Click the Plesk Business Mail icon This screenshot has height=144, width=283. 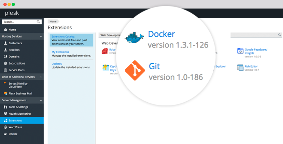pos(6,93)
